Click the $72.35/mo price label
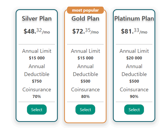The image size is (168, 128). coord(85,31)
